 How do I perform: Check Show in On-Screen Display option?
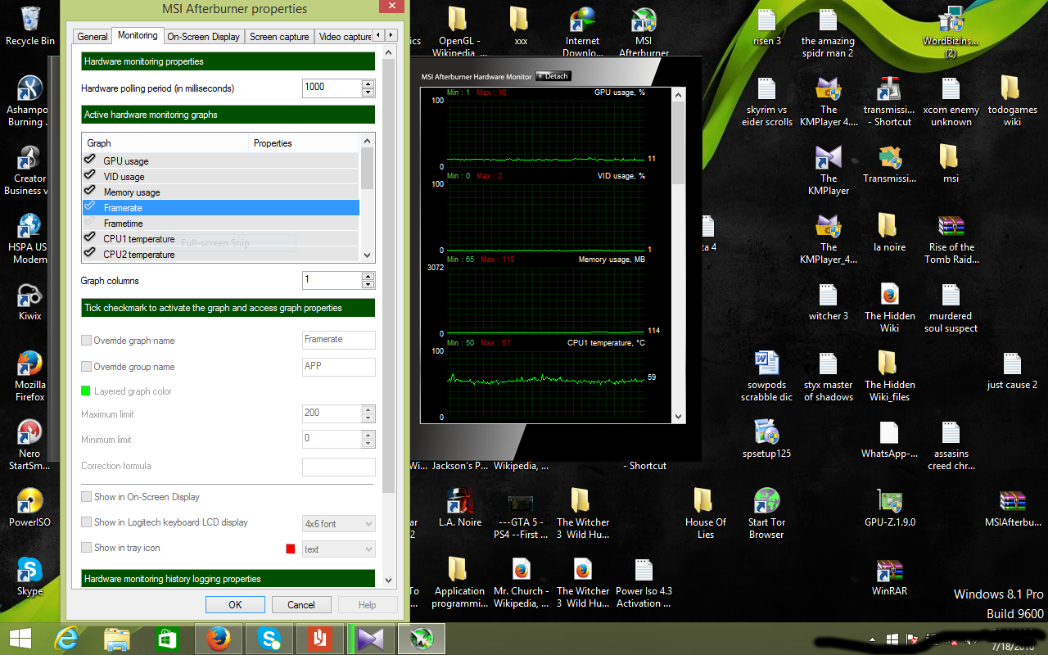(x=86, y=497)
